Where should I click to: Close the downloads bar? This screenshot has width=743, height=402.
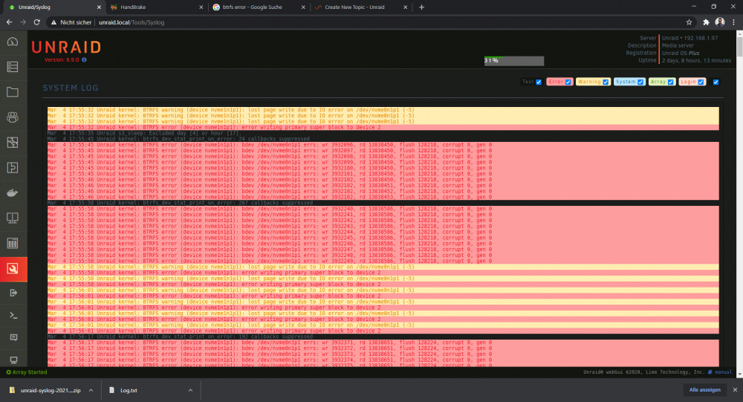(x=735, y=389)
